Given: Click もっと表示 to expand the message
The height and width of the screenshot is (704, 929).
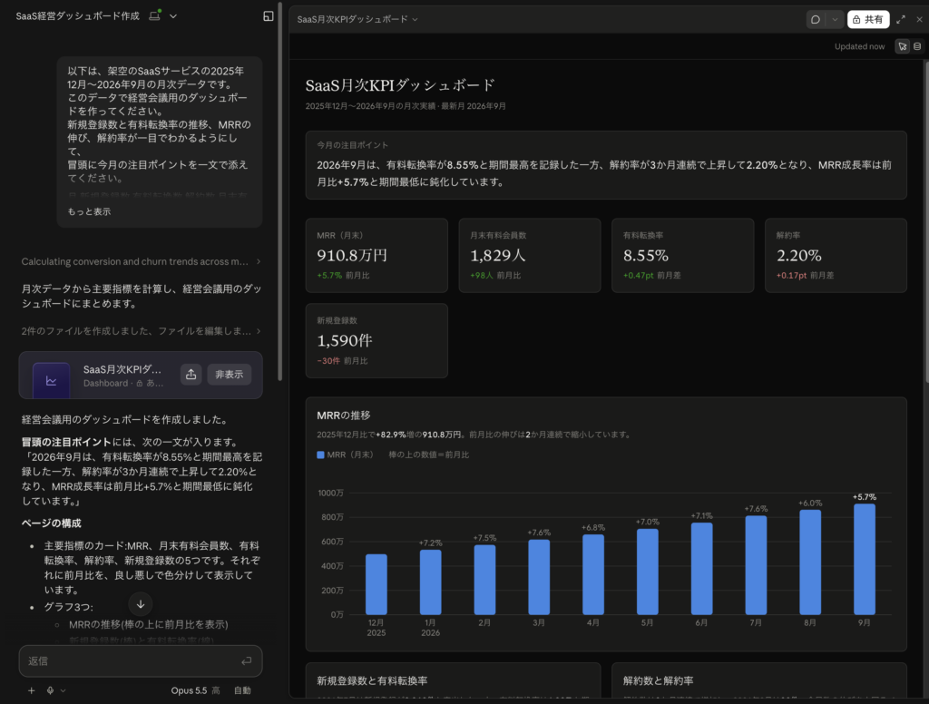Looking at the screenshot, I should (89, 211).
